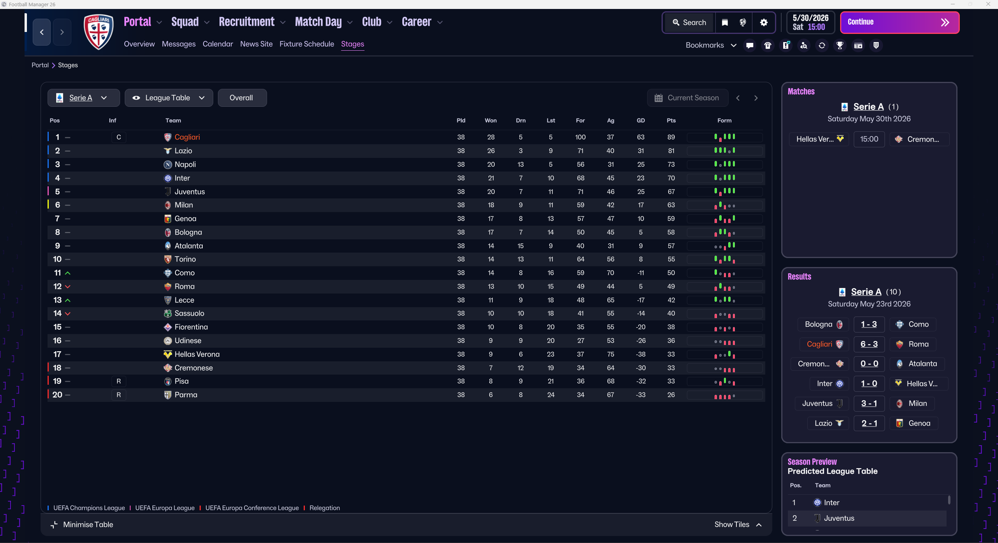Toggle the Overall table filter

click(x=242, y=98)
